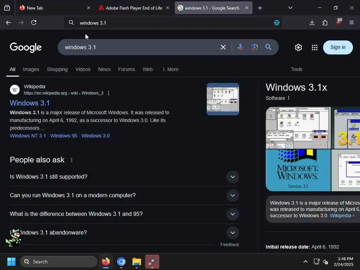360x270 pixels.
Task: Open more options beside Software label
Action: coord(289,98)
